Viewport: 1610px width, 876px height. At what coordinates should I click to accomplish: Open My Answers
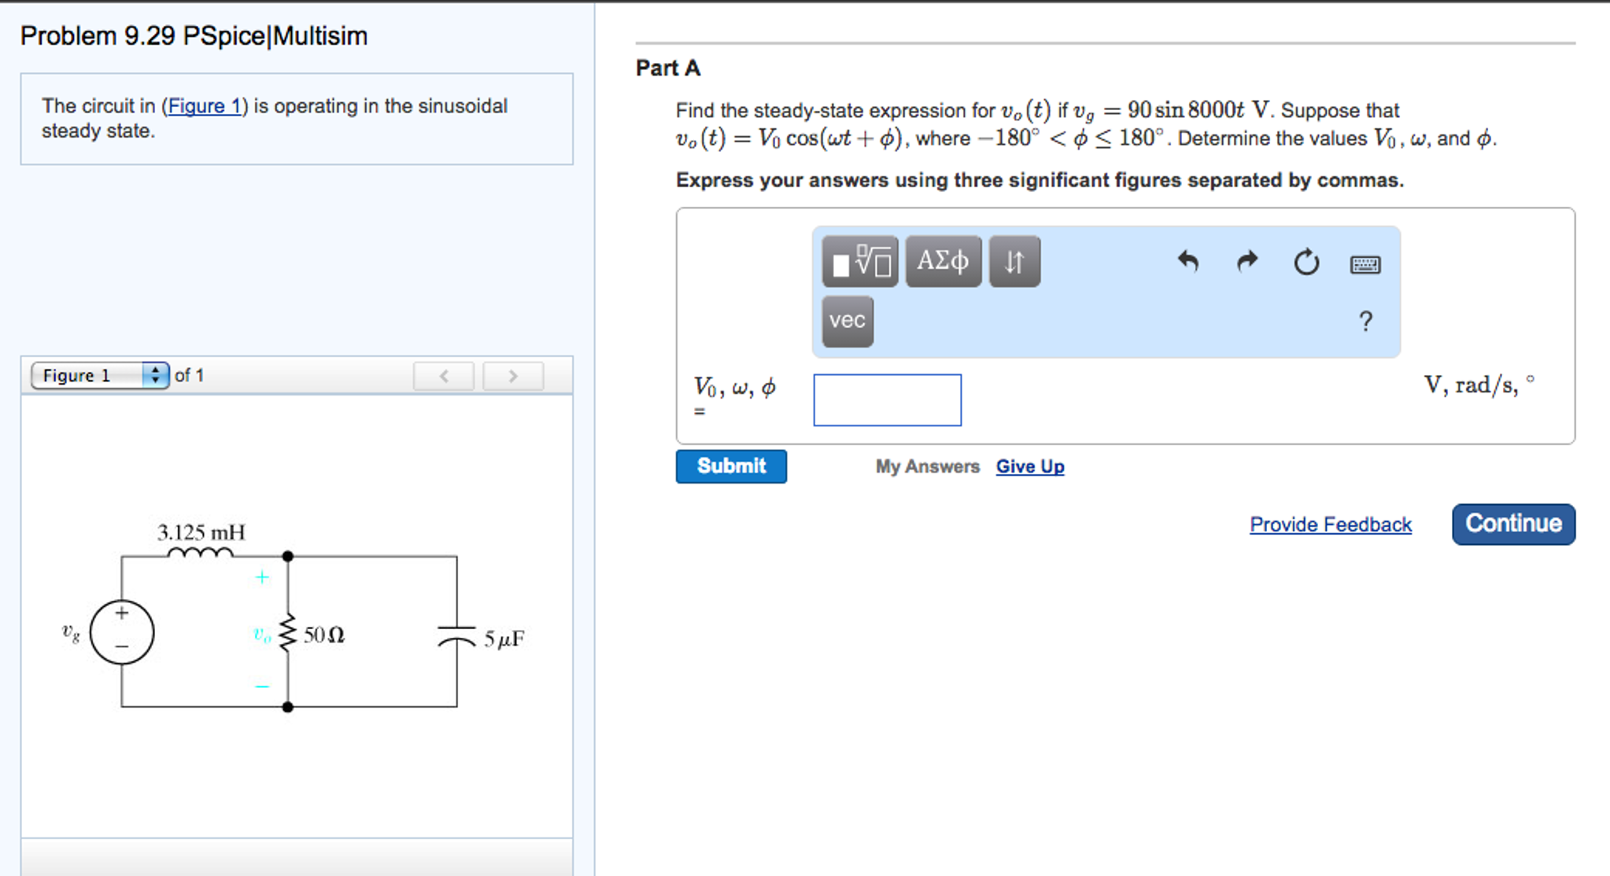pyautogui.click(x=927, y=466)
